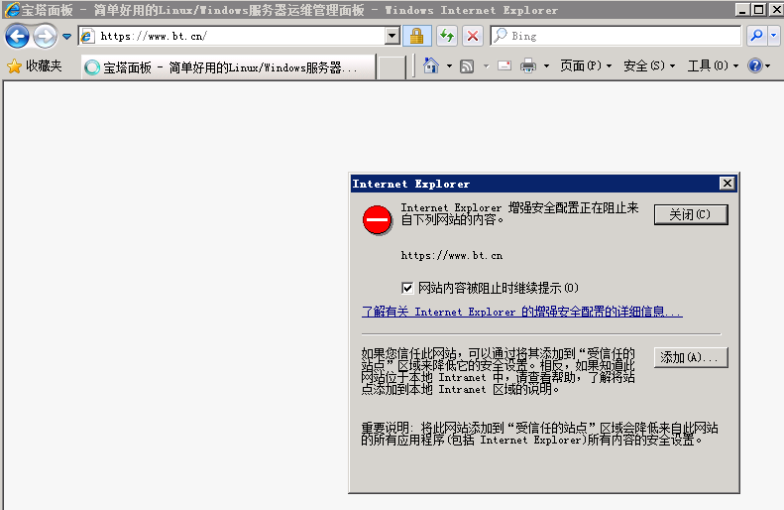Viewport: 784px width, 510px height.
Task: Expand the feeds dropdown arrow
Action: (486, 66)
